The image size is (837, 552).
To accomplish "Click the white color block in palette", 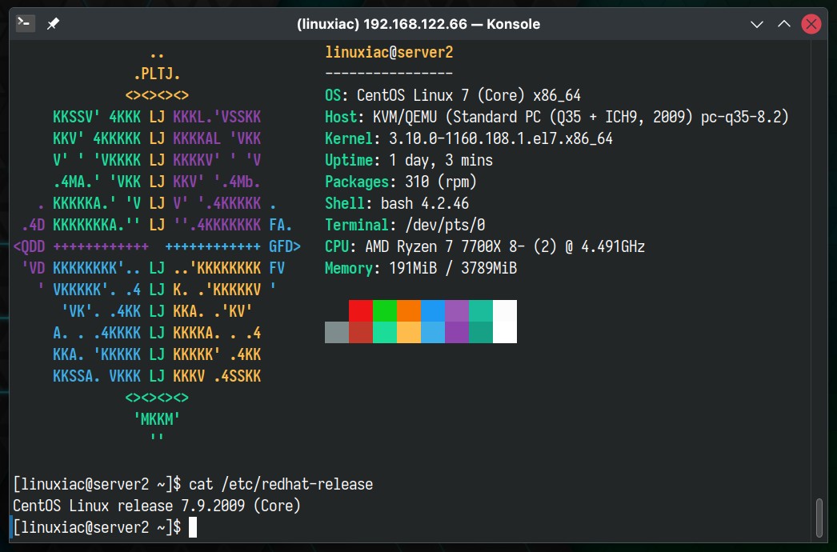I will (505, 322).
